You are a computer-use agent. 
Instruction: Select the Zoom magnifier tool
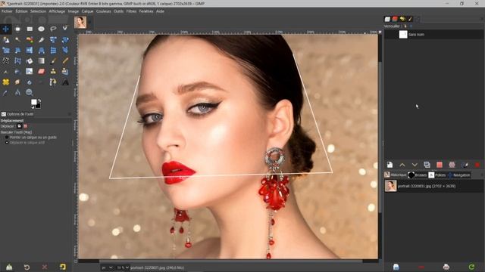30,92
